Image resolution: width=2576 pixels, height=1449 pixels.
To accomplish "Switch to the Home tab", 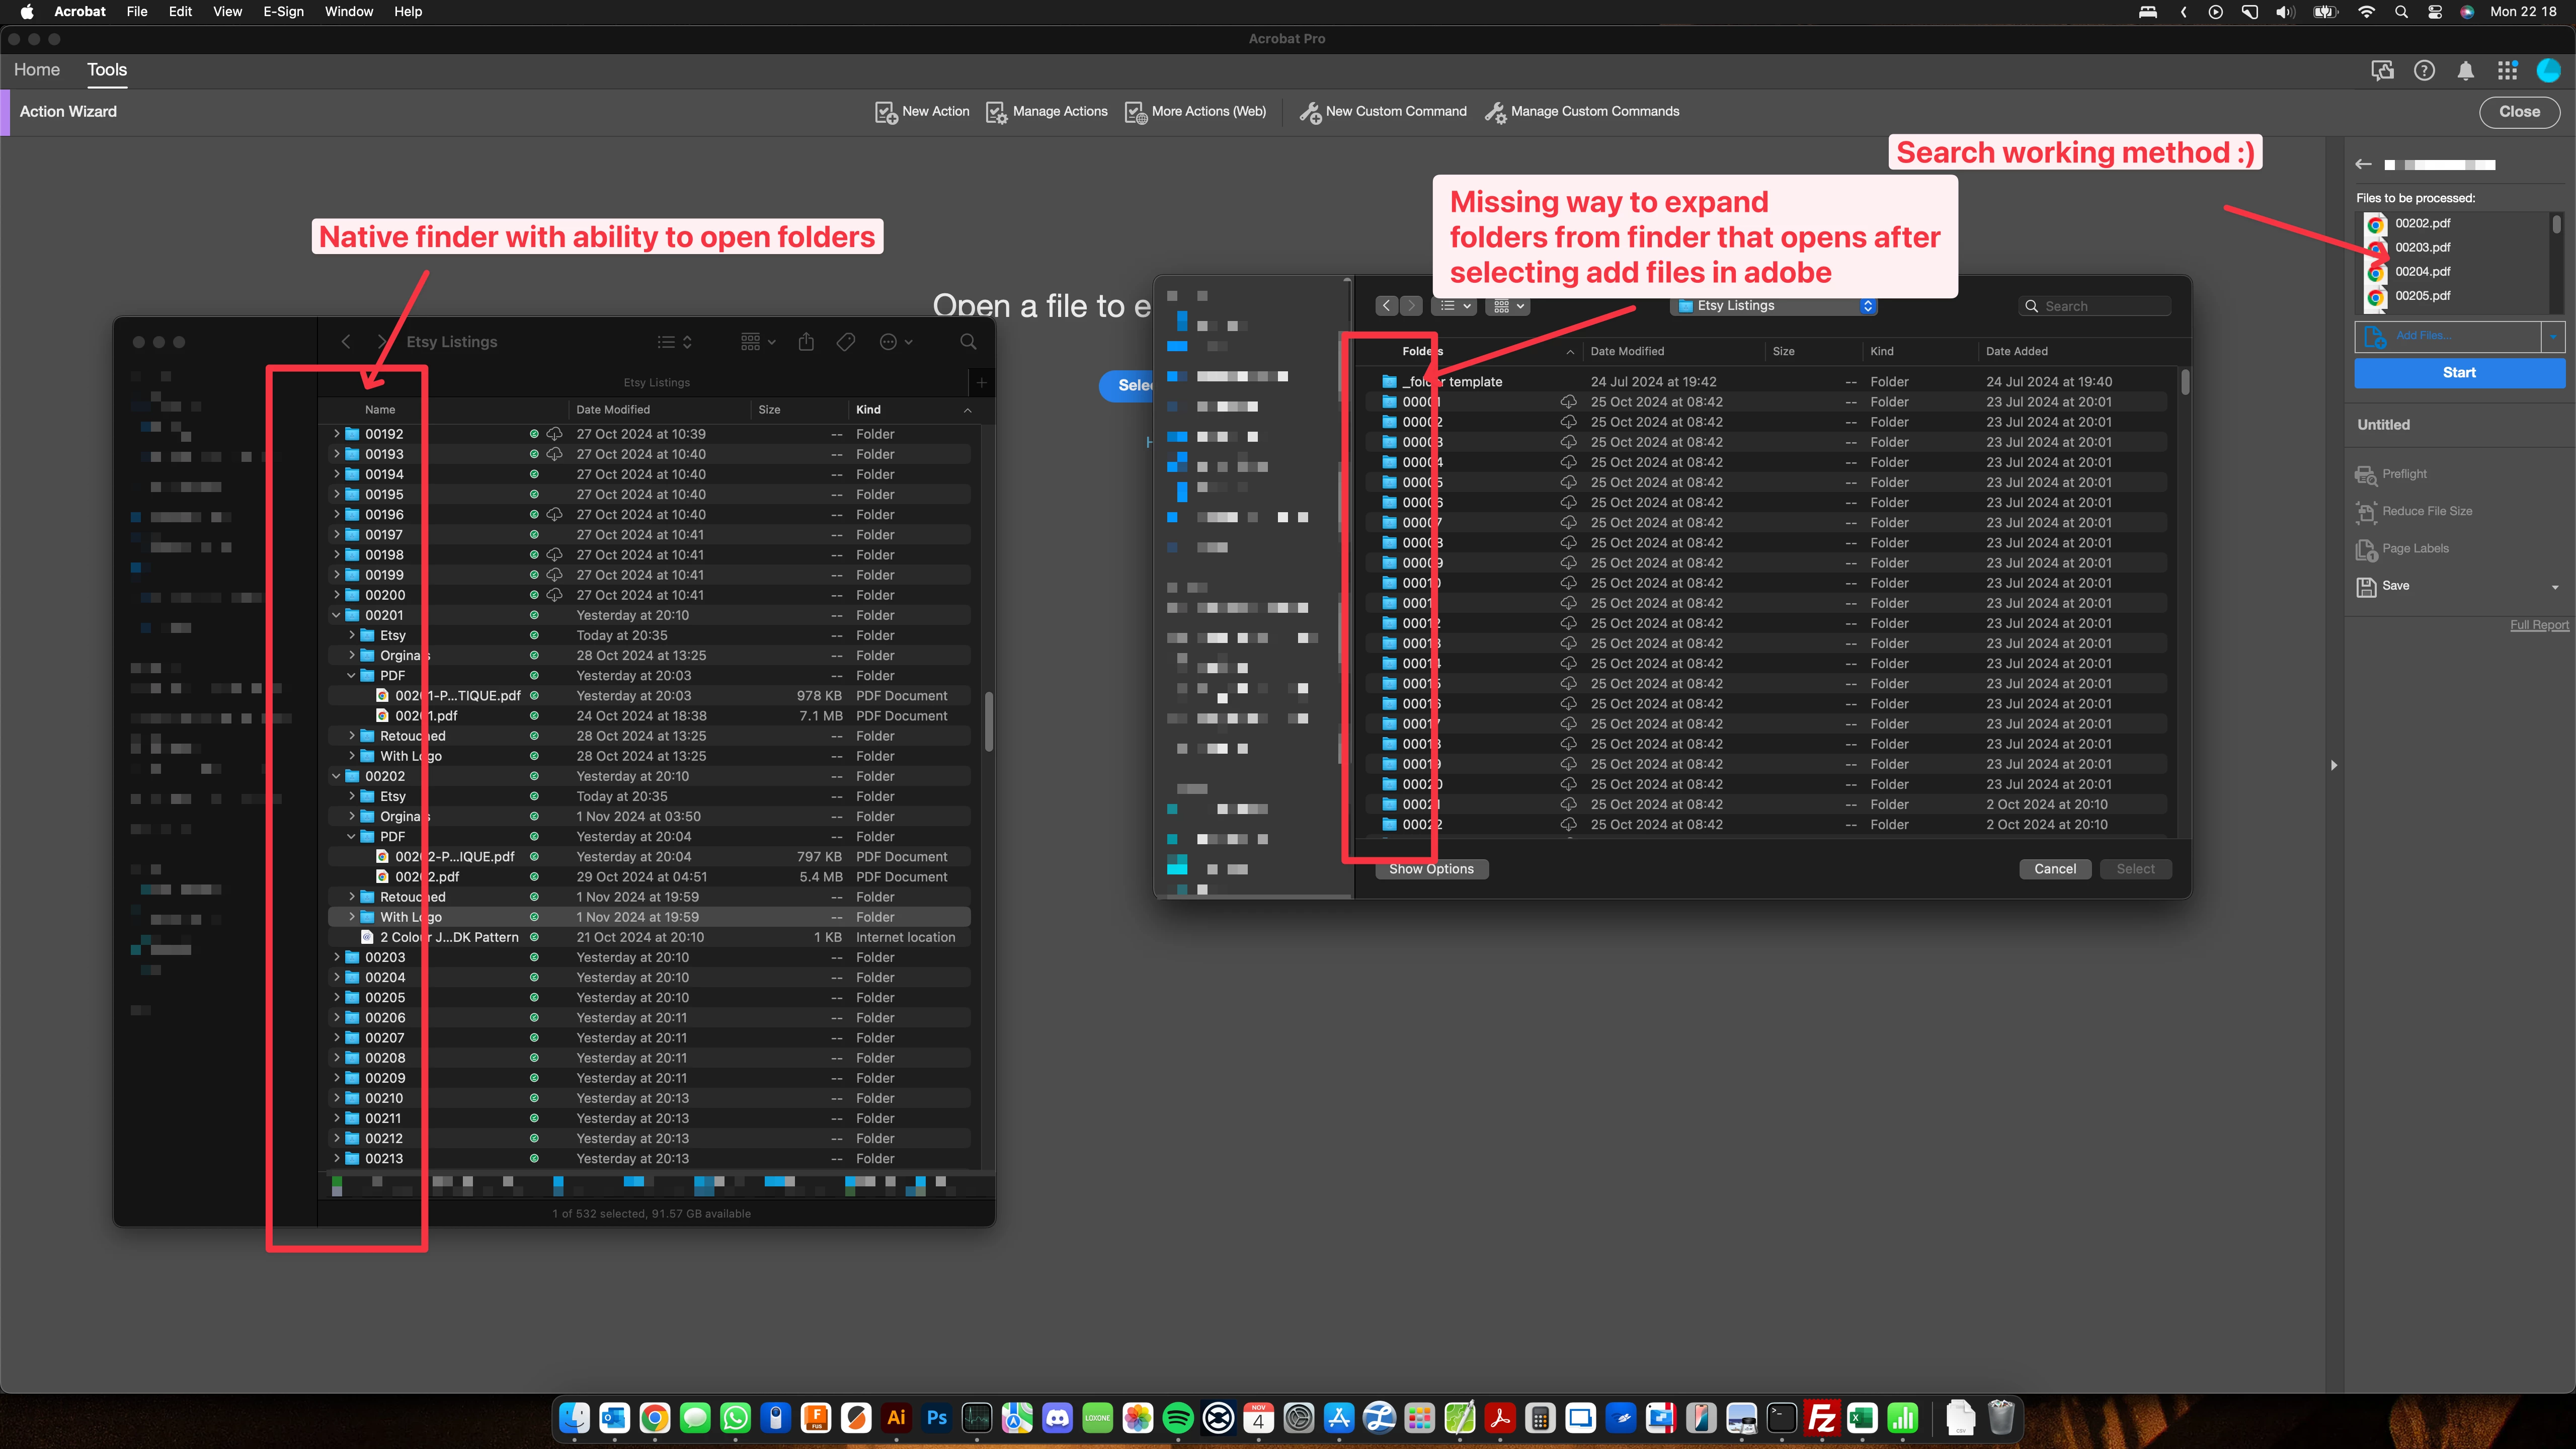I will pos(37,70).
